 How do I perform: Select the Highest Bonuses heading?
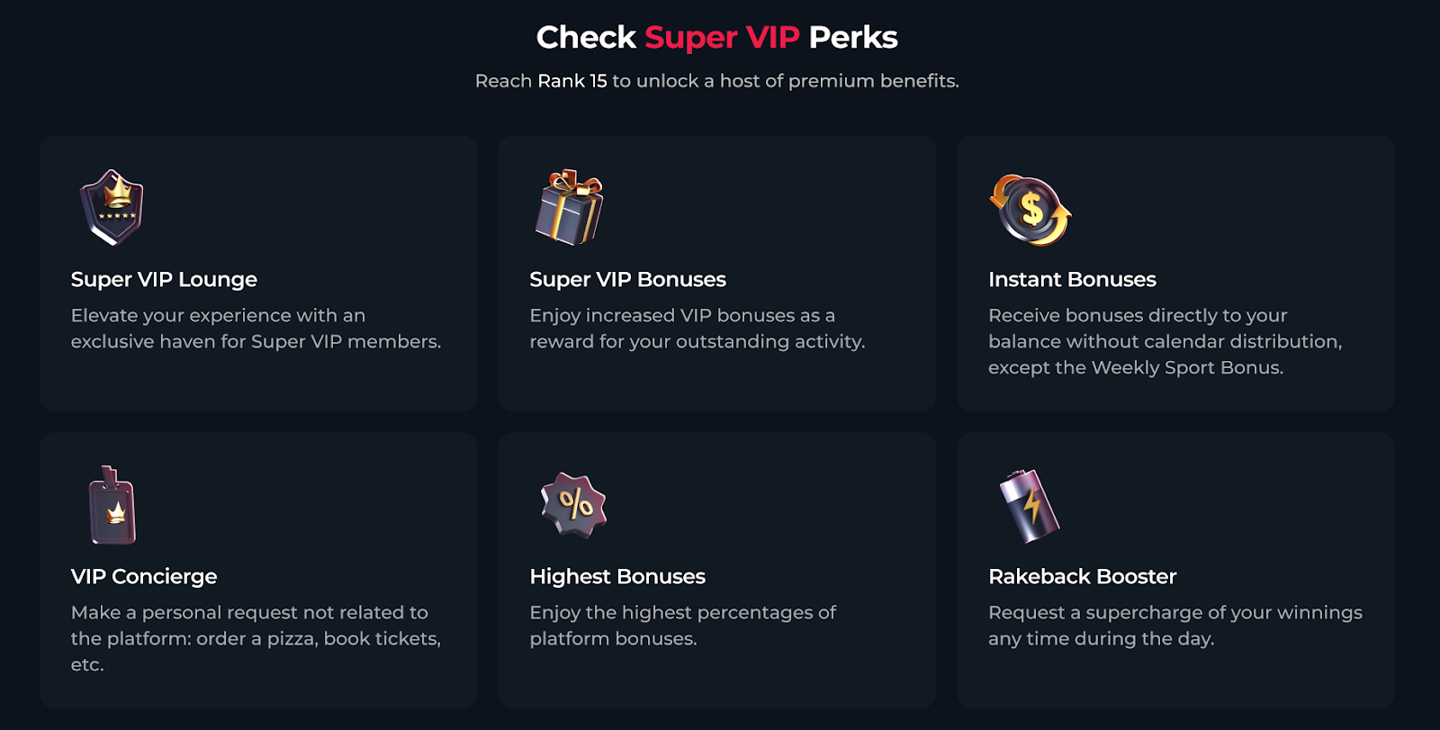pyautogui.click(x=617, y=577)
